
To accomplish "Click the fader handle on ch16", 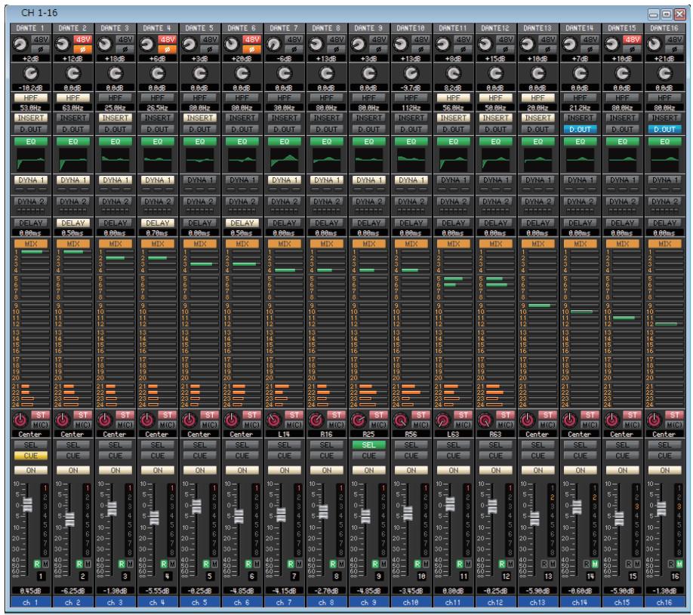I will (661, 509).
